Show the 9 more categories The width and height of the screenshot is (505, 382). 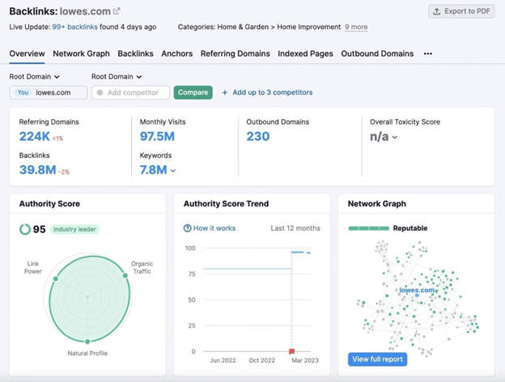pyautogui.click(x=356, y=27)
